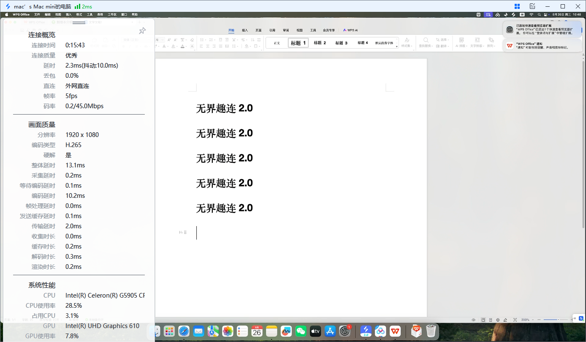Open Photos app in the Dock
The image size is (586, 342).
pos(228,331)
